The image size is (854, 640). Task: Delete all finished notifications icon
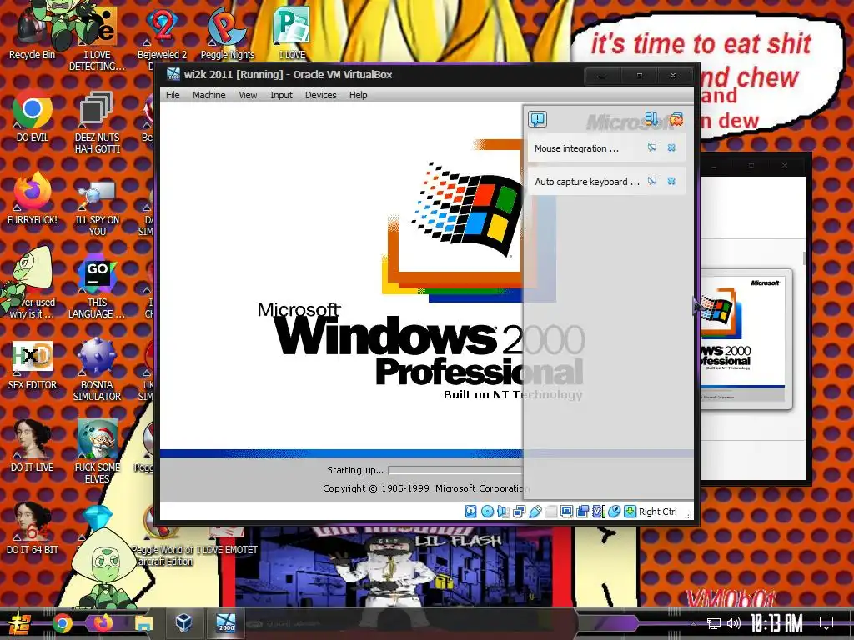[x=676, y=118]
